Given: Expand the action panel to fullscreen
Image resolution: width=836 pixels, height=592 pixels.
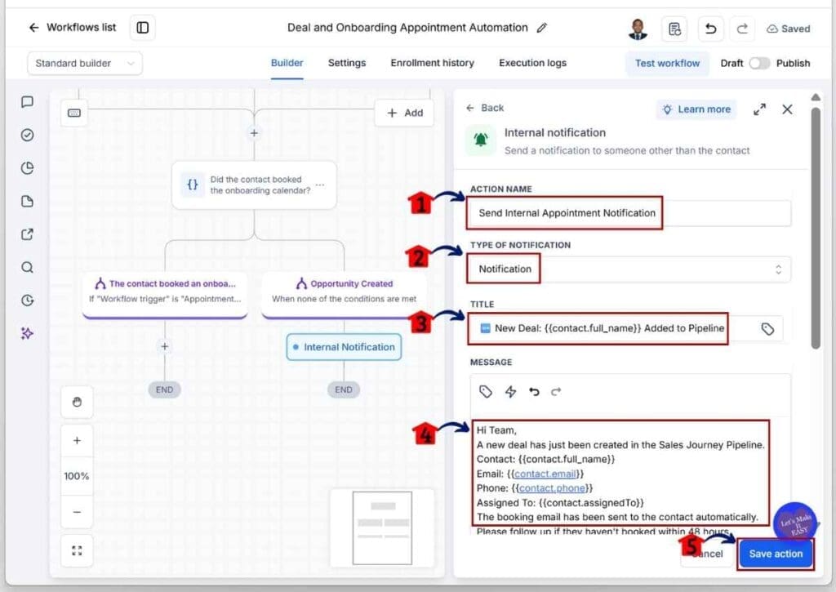Looking at the screenshot, I should 760,109.
